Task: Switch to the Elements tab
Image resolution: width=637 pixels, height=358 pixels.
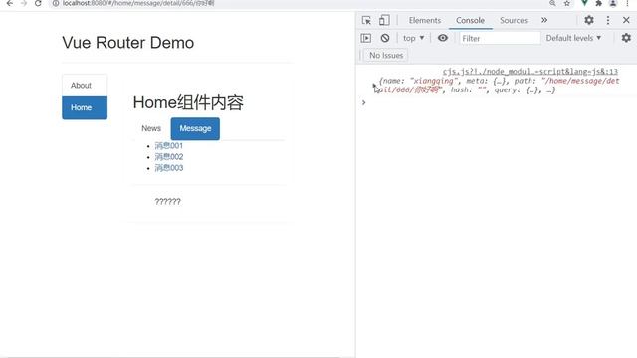Action: [x=425, y=20]
